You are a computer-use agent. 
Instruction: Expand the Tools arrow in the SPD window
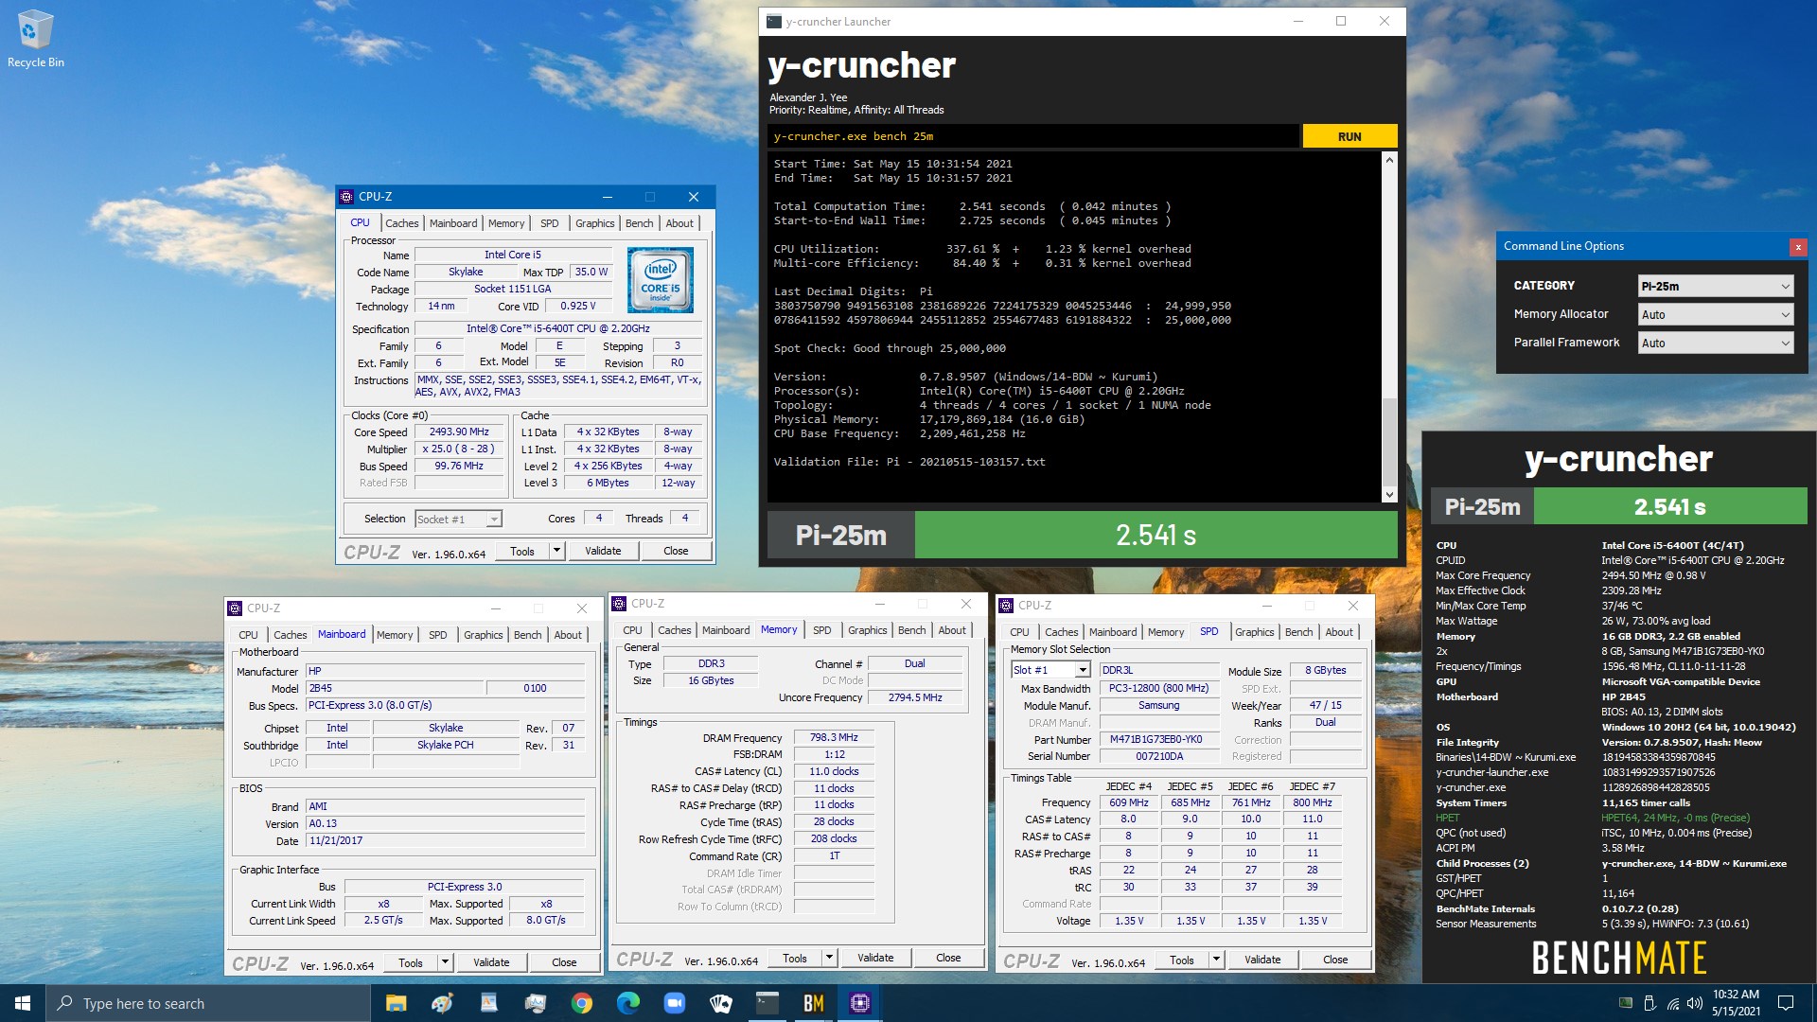click(1216, 960)
